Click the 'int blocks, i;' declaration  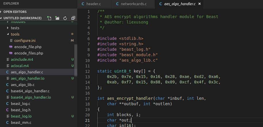pos(124,115)
